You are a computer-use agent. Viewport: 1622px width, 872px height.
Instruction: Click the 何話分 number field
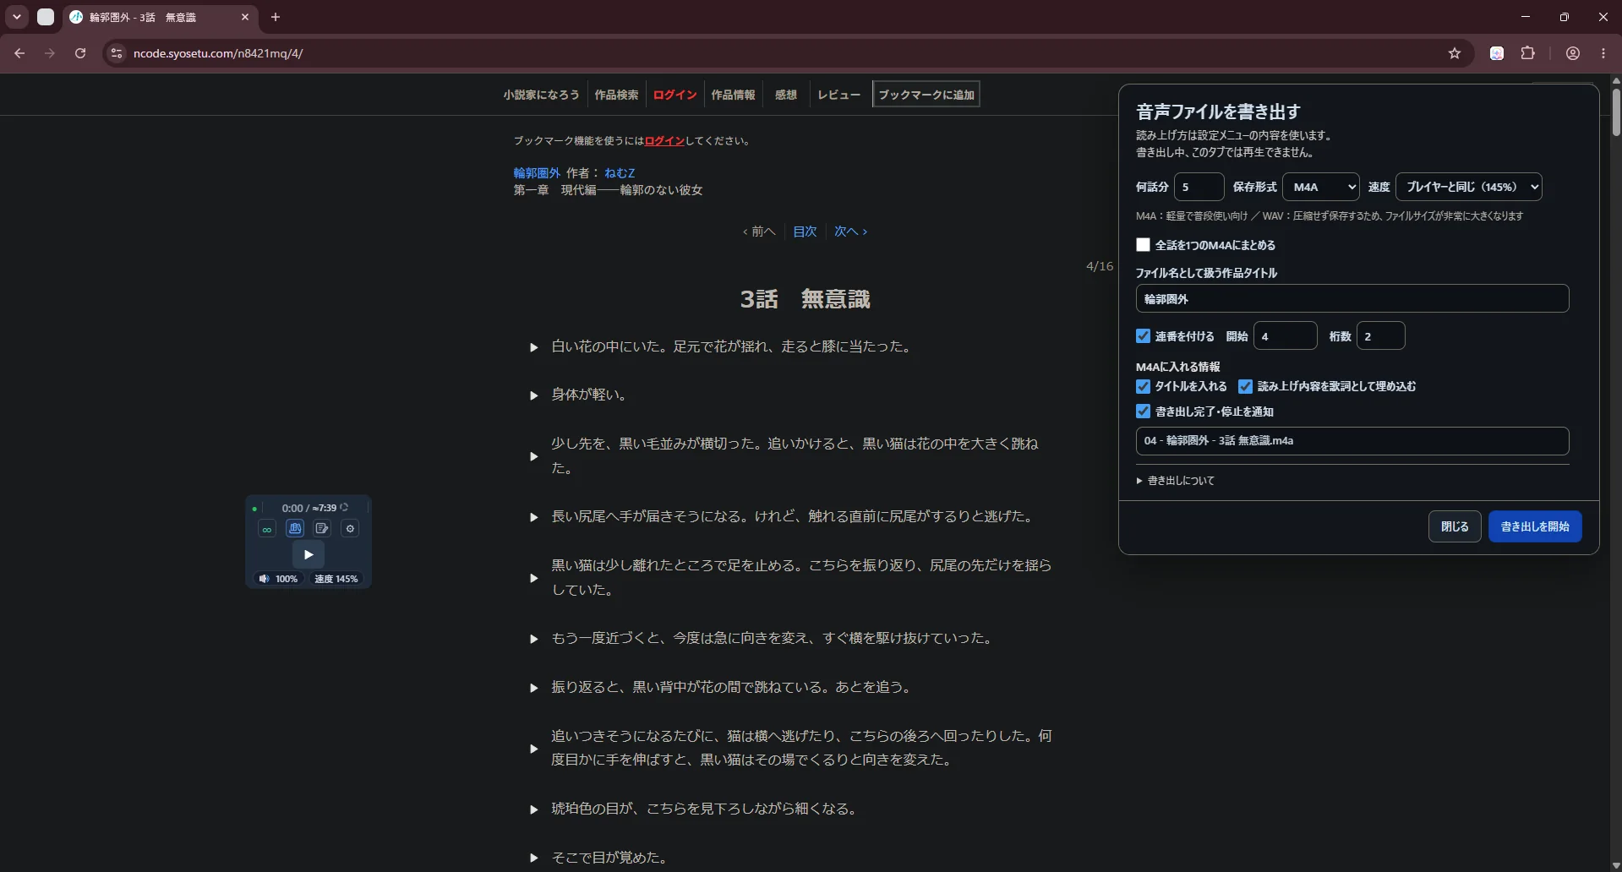pyautogui.click(x=1199, y=187)
